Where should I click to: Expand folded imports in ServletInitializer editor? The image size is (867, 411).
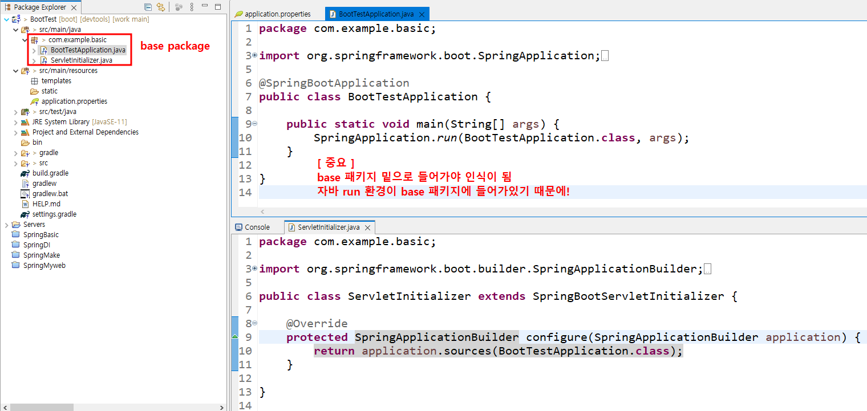(254, 268)
